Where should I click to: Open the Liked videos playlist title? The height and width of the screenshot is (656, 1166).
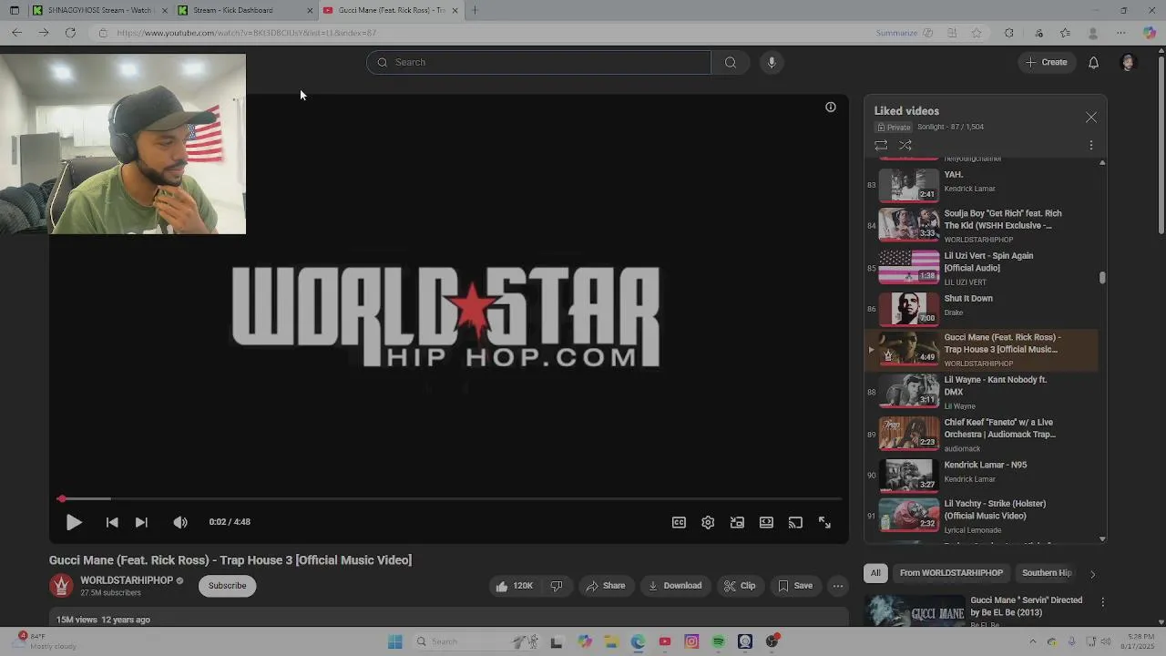pyautogui.click(x=906, y=111)
